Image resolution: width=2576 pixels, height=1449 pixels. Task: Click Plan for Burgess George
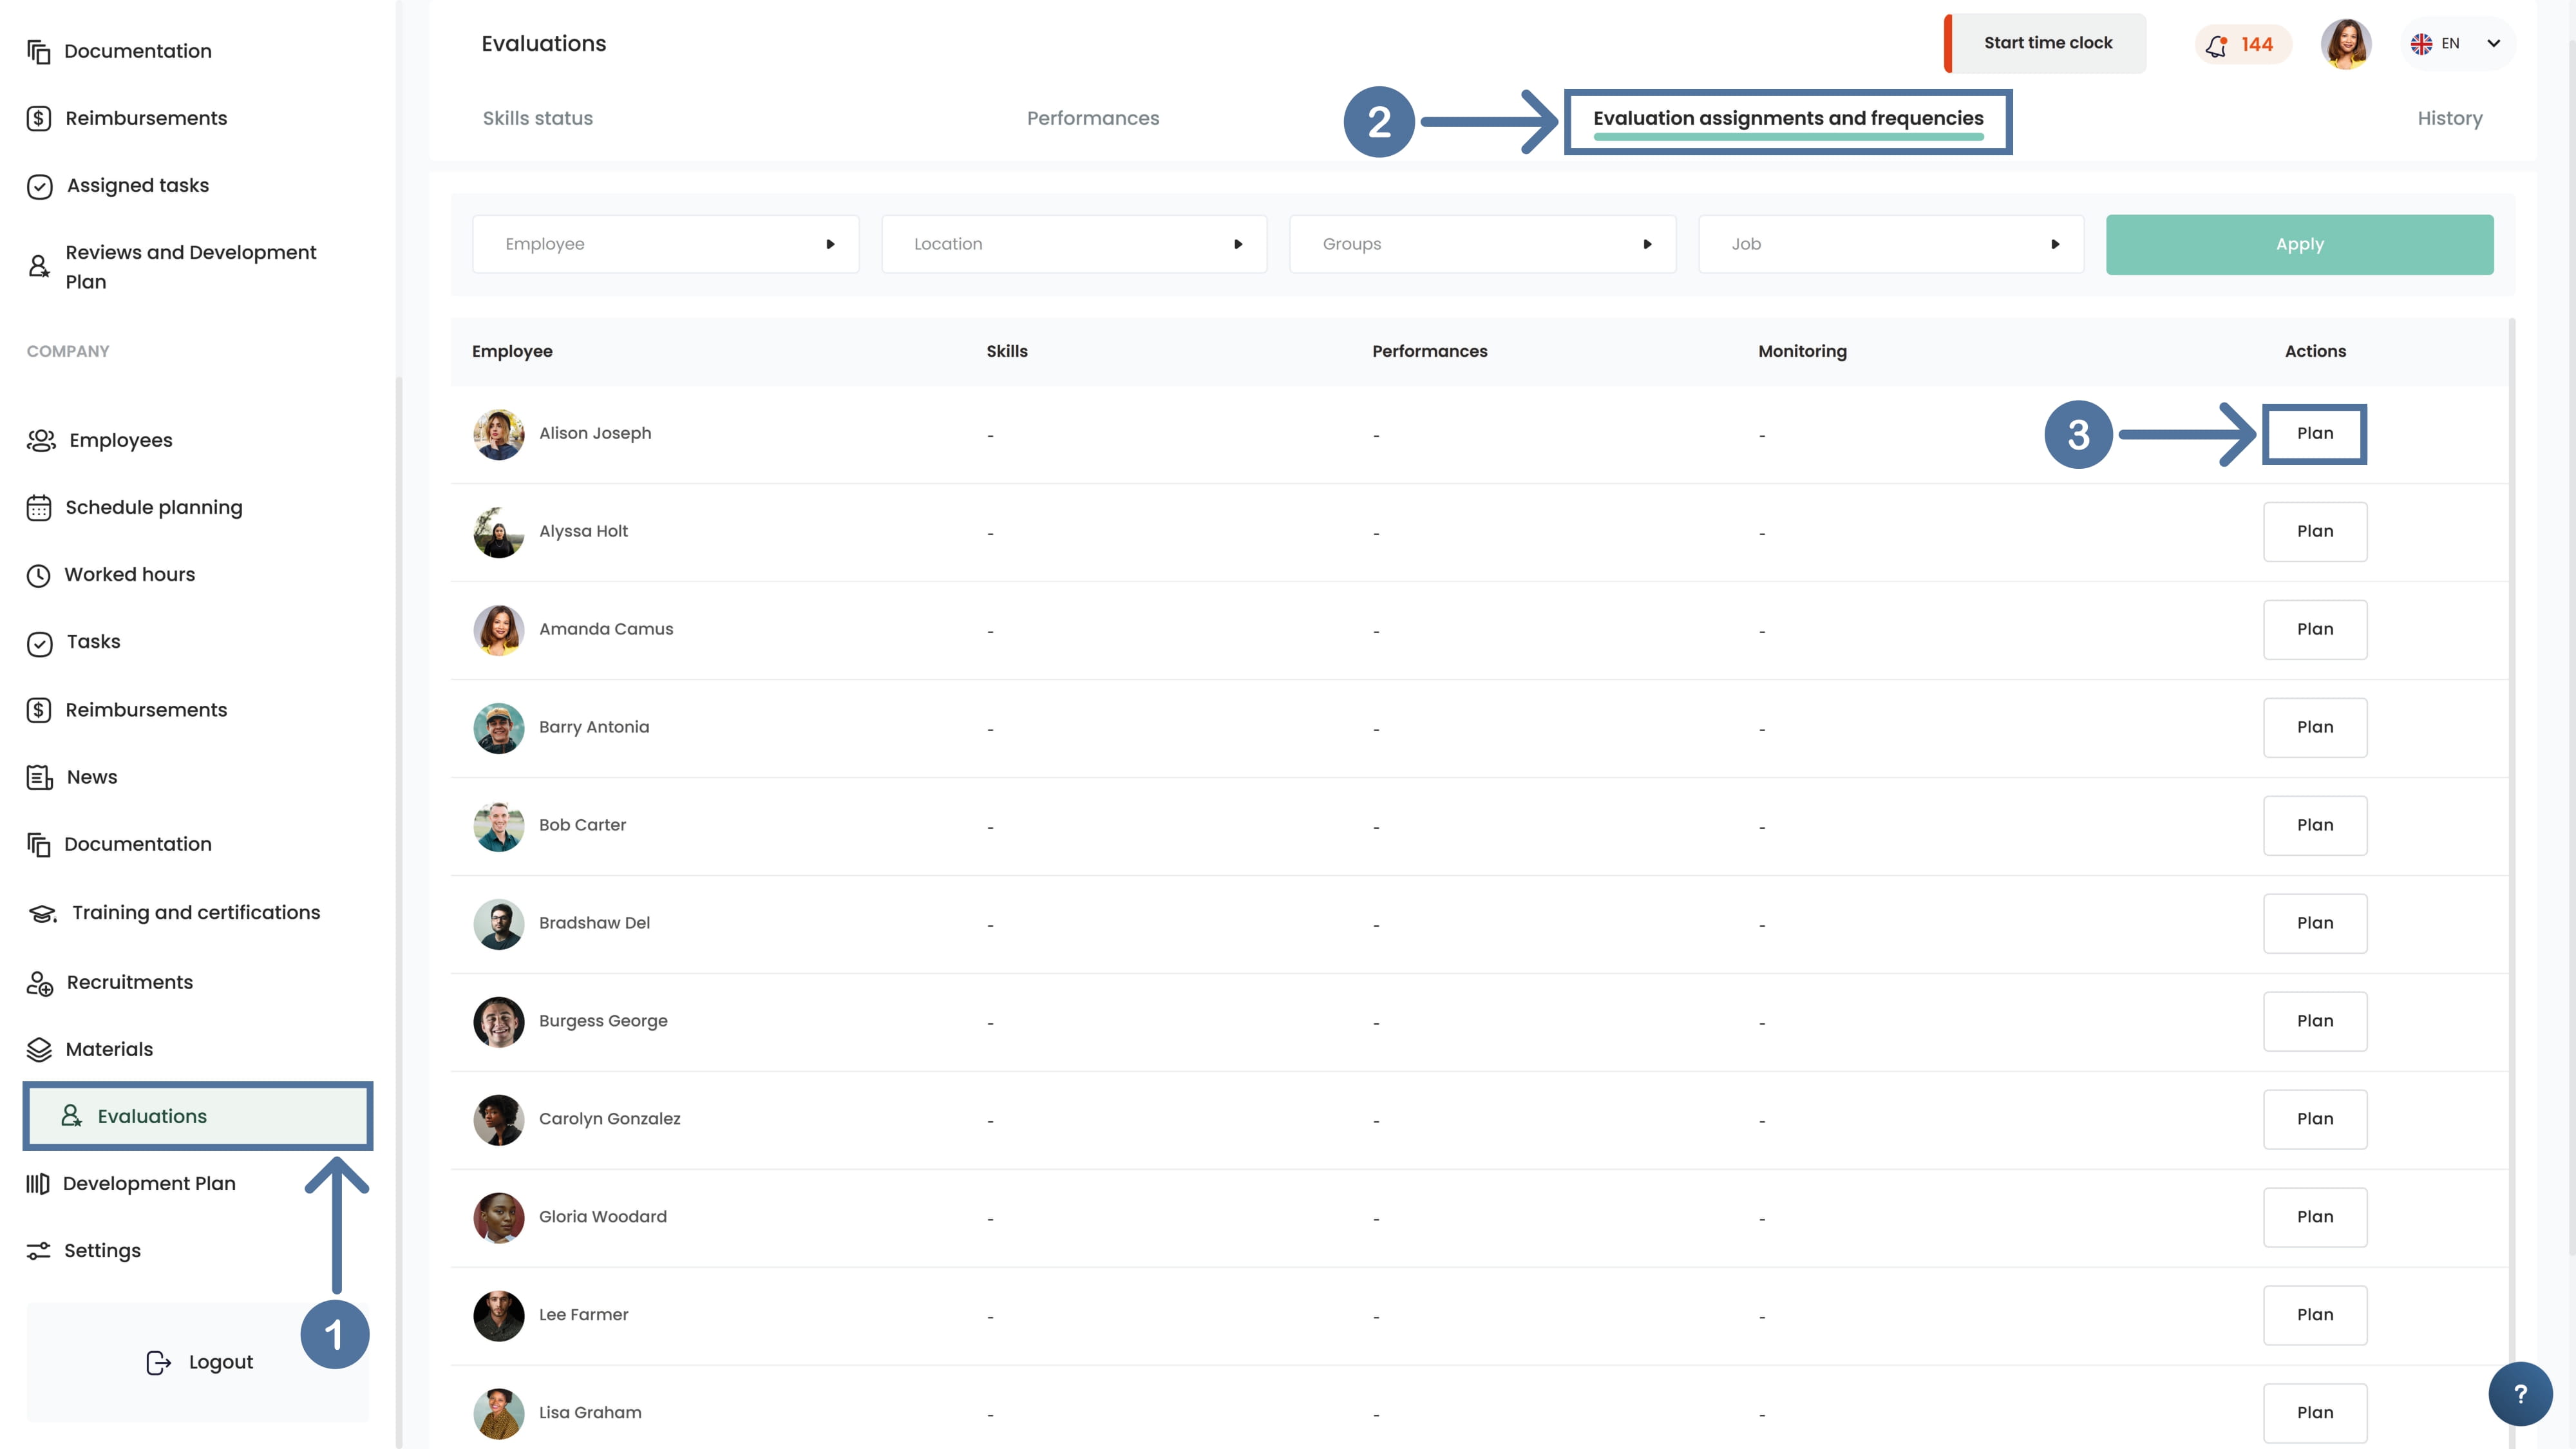pyautogui.click(x=2314, y=1022)
